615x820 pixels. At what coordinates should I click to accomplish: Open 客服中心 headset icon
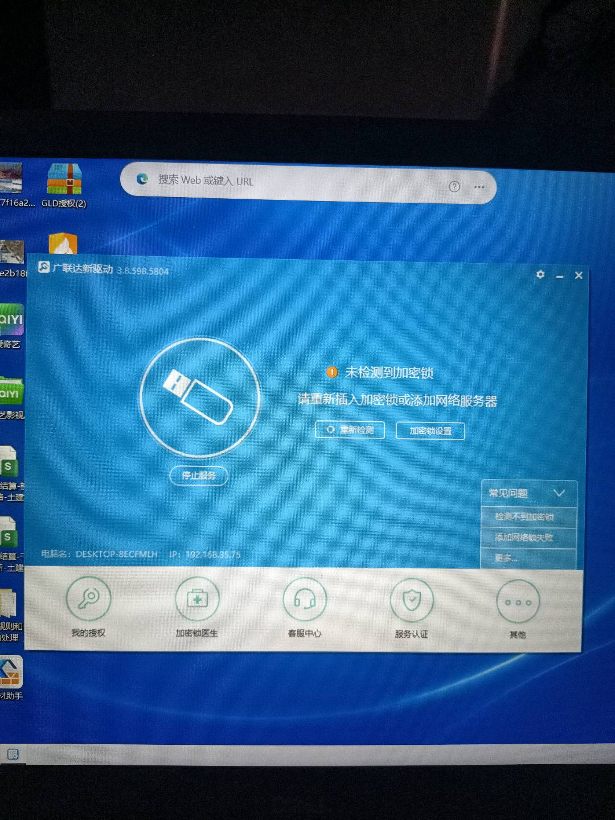pos(305,599)
